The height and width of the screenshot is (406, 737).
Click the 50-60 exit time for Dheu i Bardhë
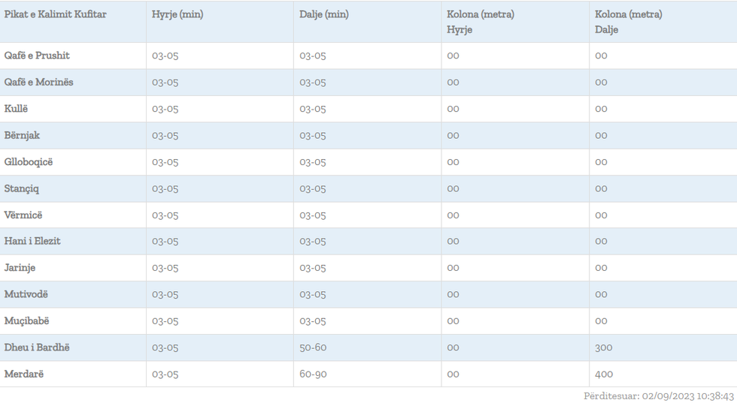point(313,347)
